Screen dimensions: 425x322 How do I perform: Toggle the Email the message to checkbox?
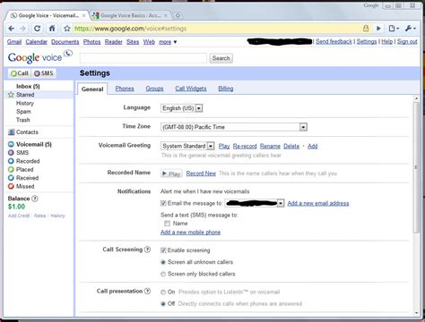tap(163, 203)
